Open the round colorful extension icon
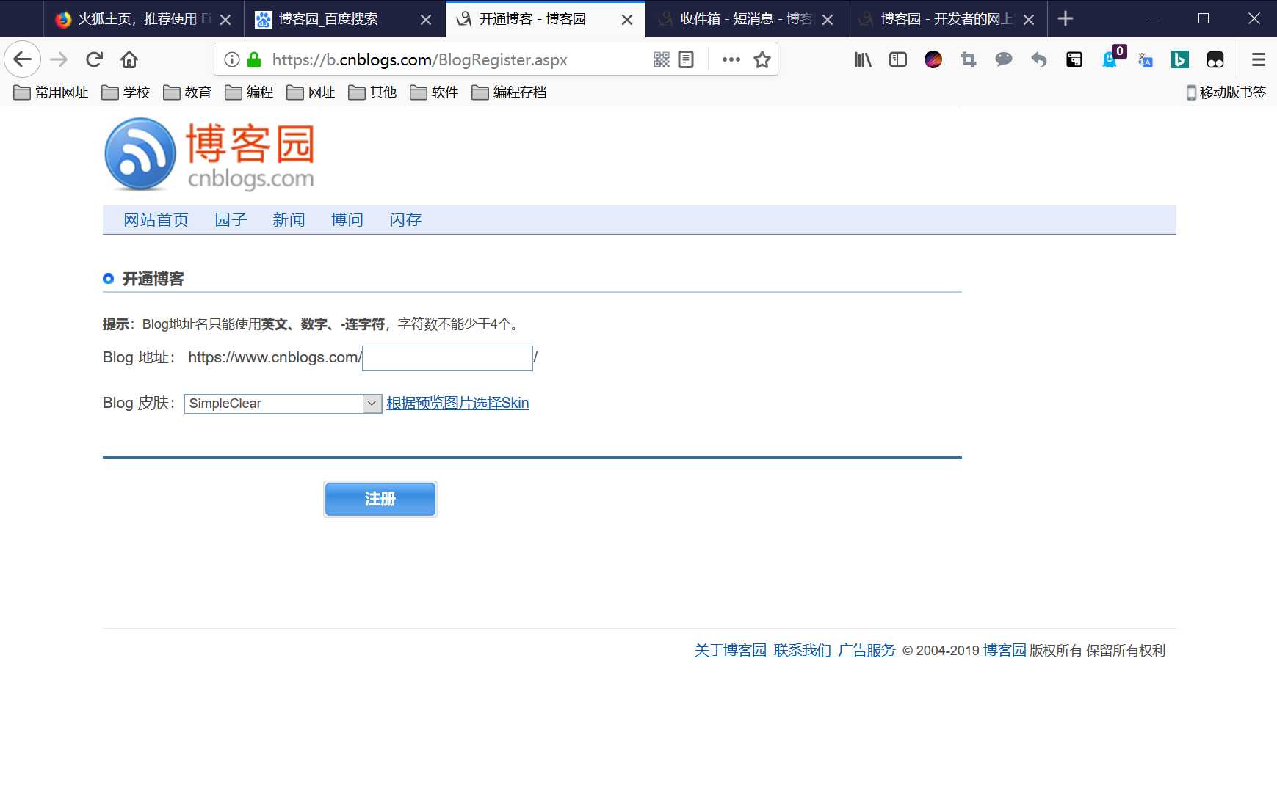 pyautogui.click(x=933, y=59)
